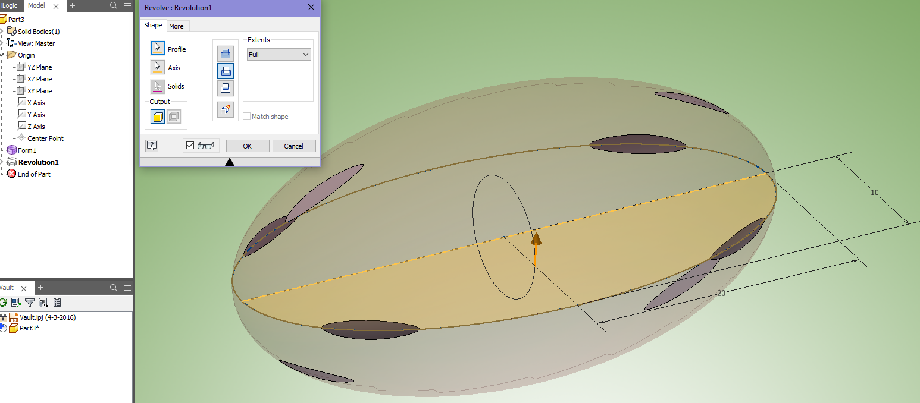Open the Vault log/list icon
920x403 pixels.
coord(57,303)
